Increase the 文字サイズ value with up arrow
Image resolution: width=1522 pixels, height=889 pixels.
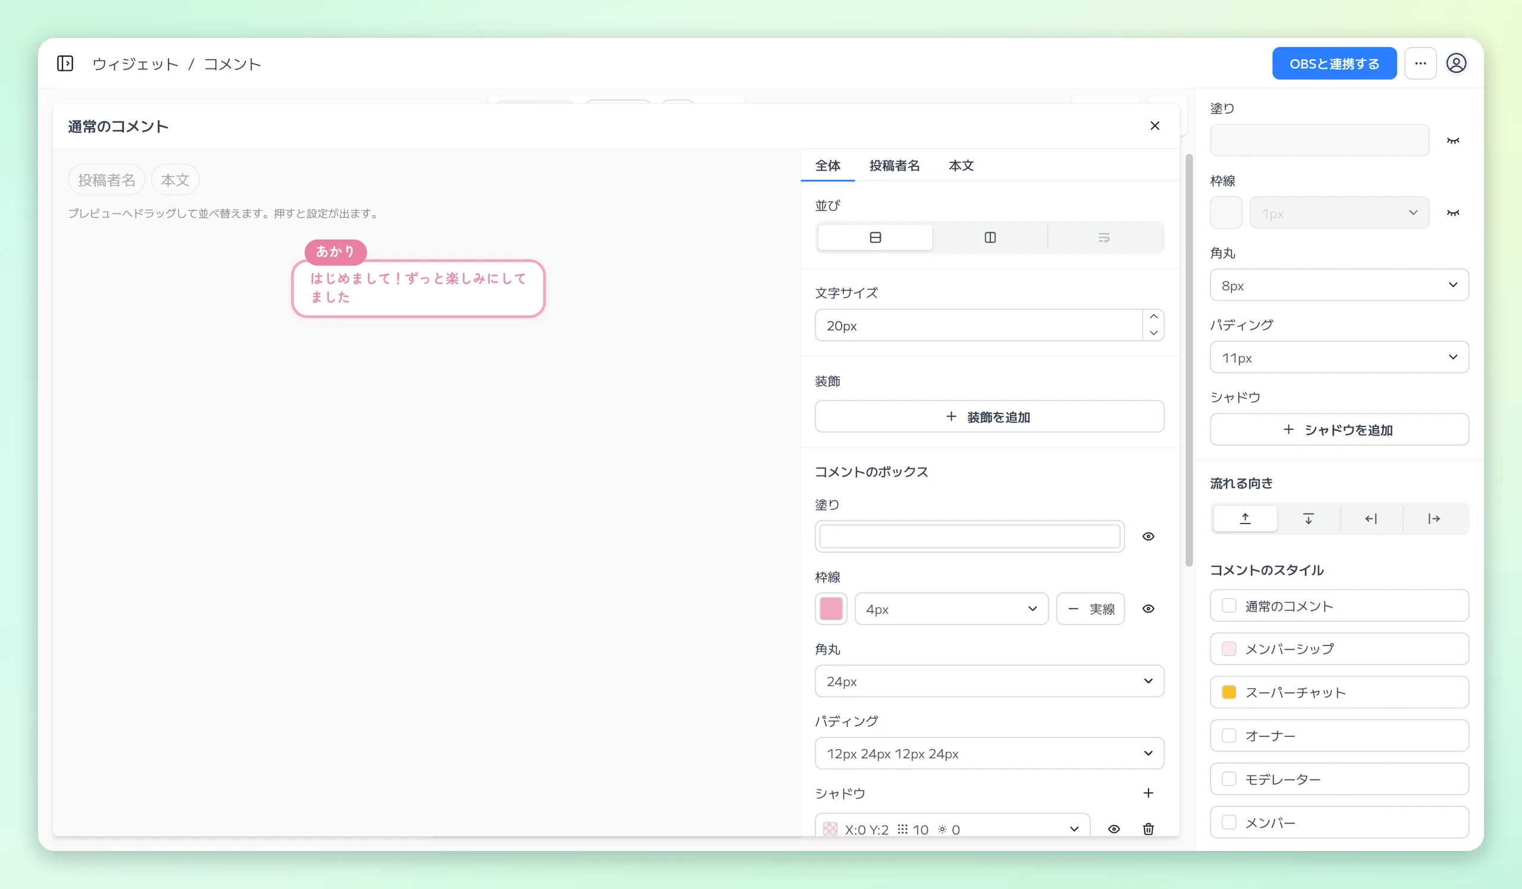coord(1153,317)
